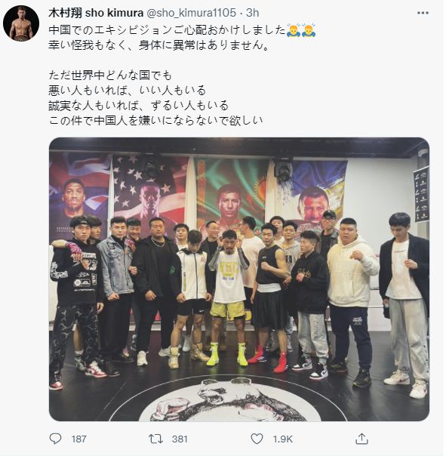446x456 pixels.
Task: Click the second bowing person emoji
Action: click(309, 30)
